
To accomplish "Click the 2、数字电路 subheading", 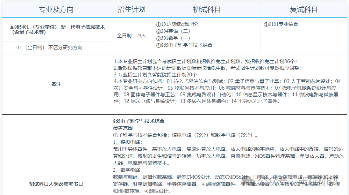I will (127, 170).
